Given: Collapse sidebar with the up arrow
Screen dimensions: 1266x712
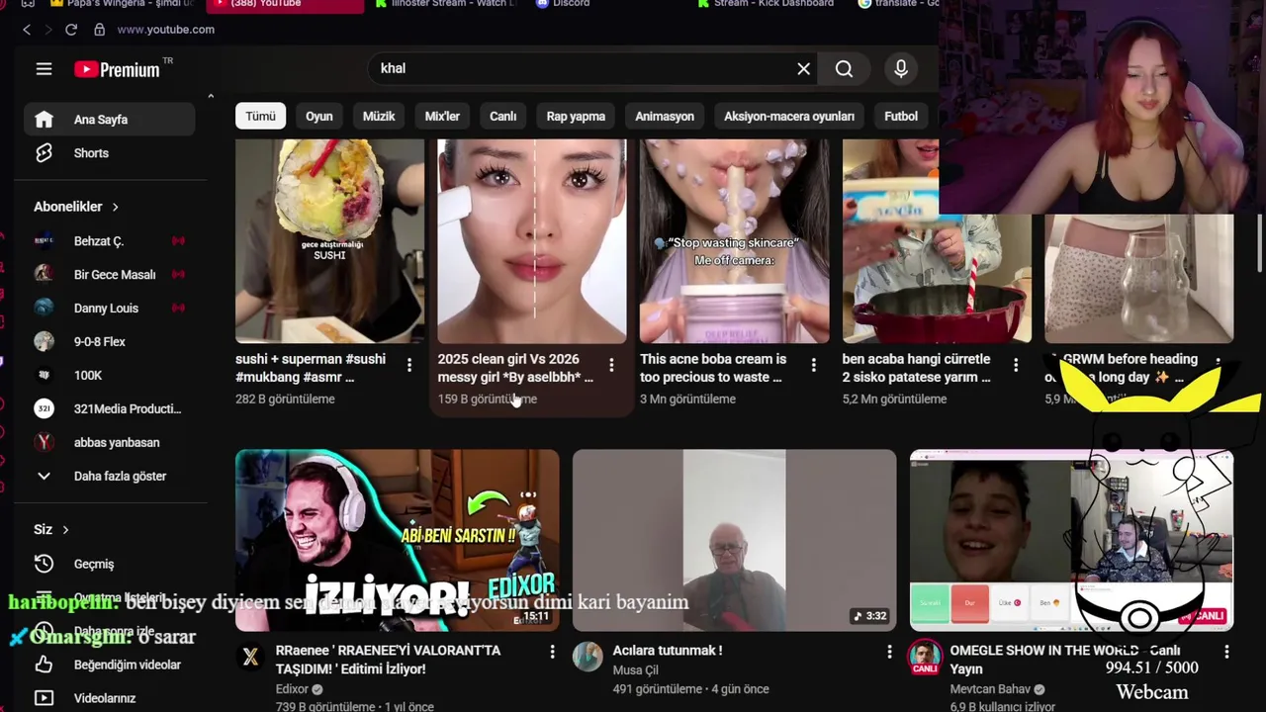Looking at the screenshot, I should (x=211, y=96).
